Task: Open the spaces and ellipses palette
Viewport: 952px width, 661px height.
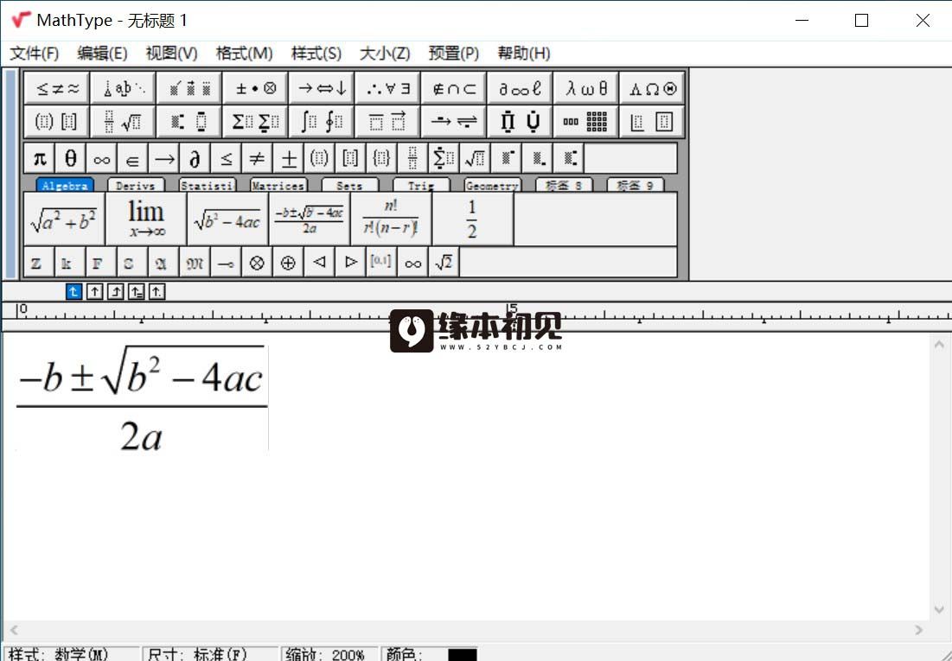Action: [x=124, y=89]
